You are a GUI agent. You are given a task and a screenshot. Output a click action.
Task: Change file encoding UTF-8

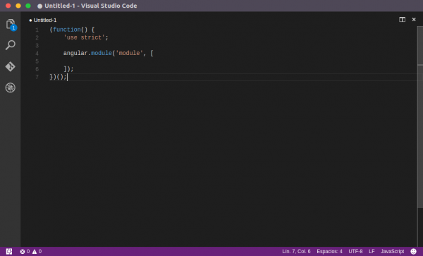[x=355, y=251]
